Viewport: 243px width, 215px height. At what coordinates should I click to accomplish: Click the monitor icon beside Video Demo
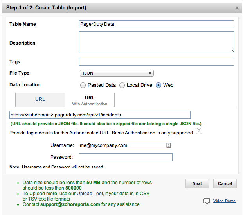pyautogui.click(x=207, y=201)
